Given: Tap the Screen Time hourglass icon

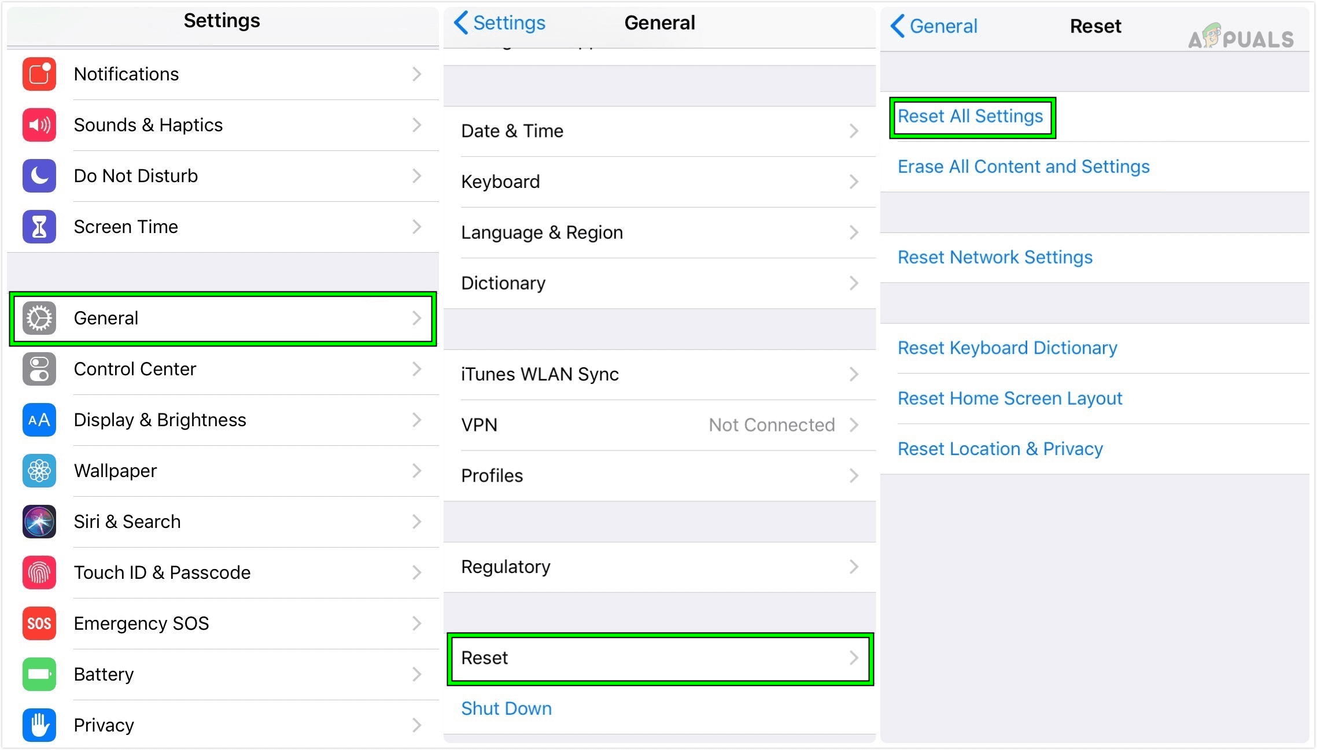Looking at the screenshot, I should (38, 227).
